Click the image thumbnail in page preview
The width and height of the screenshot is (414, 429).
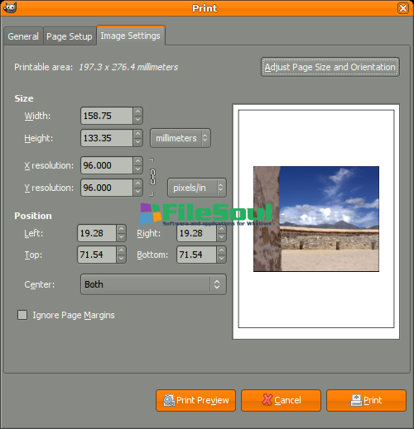coord(316,219)
